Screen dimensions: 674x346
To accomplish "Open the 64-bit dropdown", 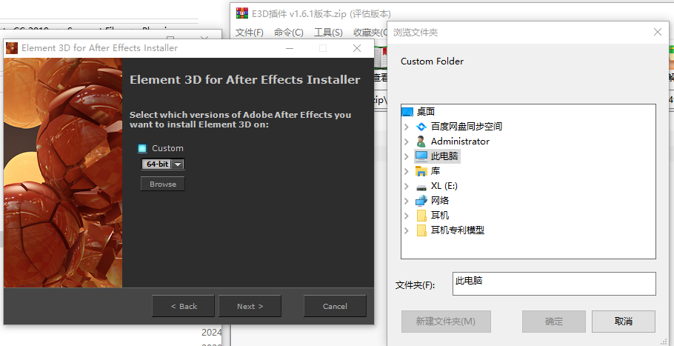I will coord(162,164).
